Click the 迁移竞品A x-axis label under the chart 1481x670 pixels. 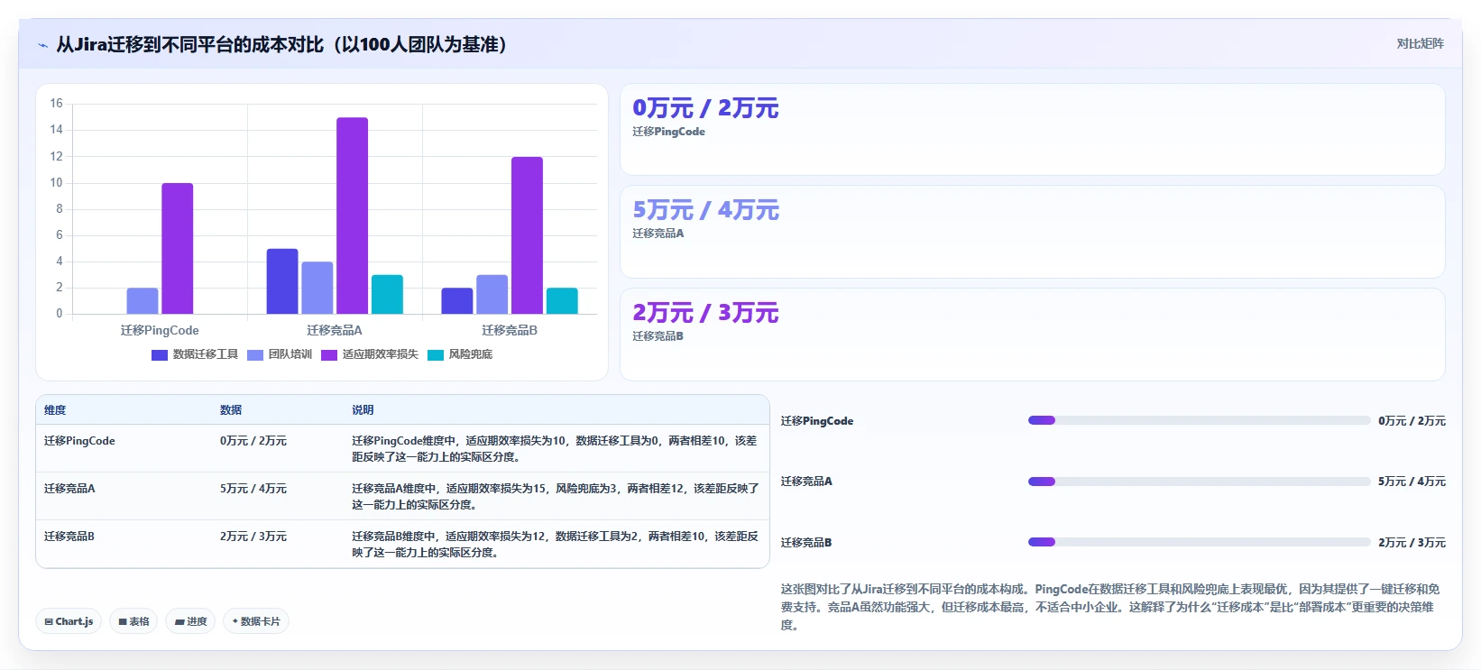(x=335, y=331)
